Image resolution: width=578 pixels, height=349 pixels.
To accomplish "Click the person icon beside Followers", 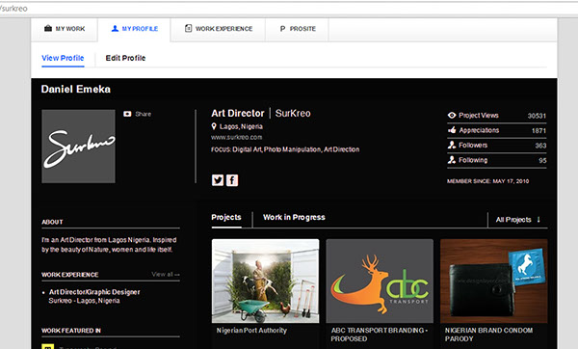I will point(452,145).
